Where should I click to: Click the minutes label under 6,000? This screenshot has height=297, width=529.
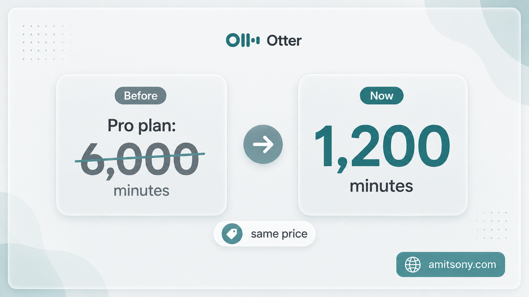(x=142, y=191)
